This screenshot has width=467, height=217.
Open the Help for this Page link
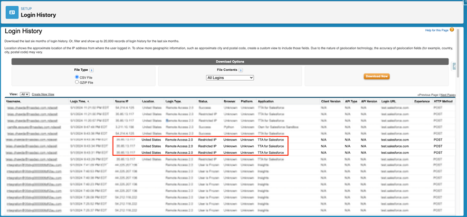tap(437, 30)
